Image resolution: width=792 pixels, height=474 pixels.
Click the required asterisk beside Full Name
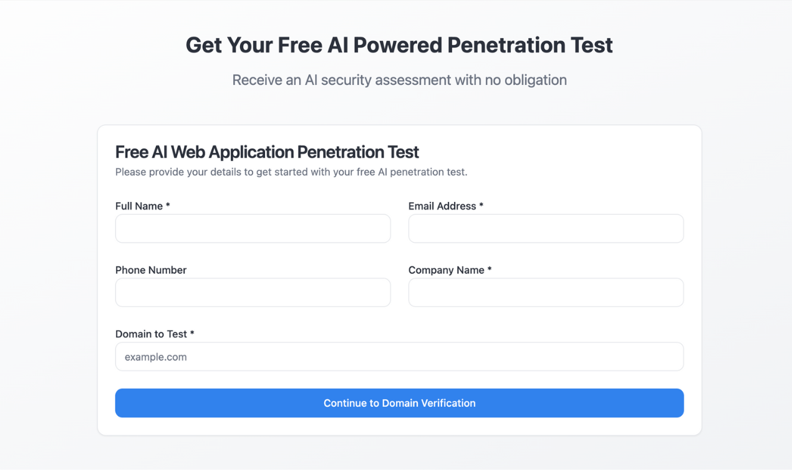point(168,206)
